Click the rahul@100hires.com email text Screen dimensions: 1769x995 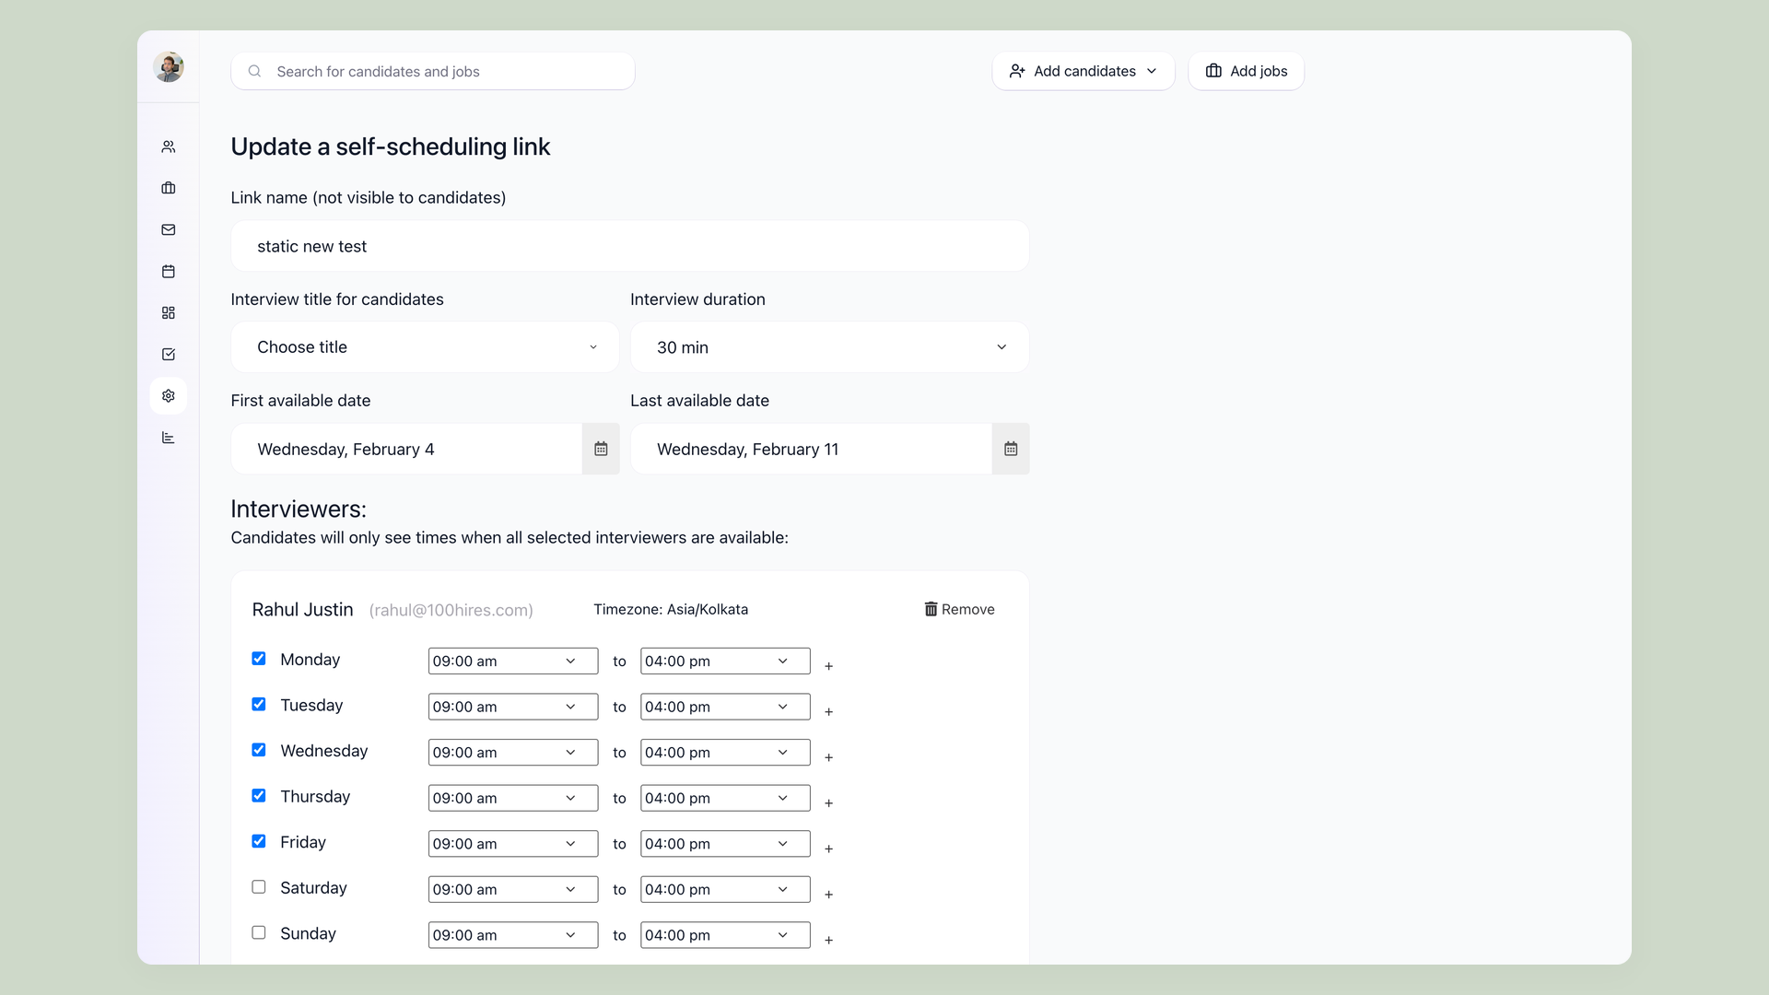pos(451,610)
